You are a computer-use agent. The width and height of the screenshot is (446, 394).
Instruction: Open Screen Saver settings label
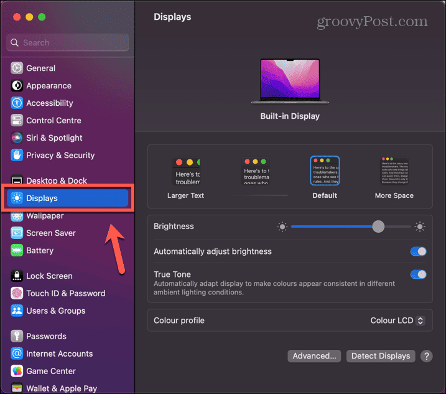tap(51, 233)
